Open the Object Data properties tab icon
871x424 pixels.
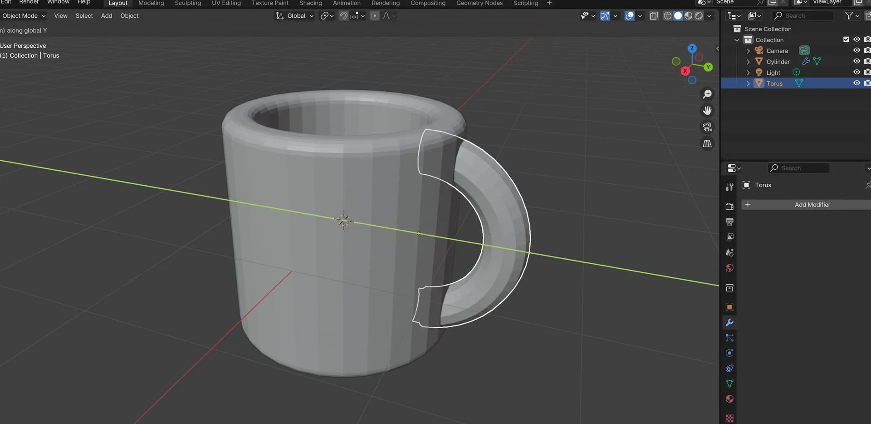(729, 384)
